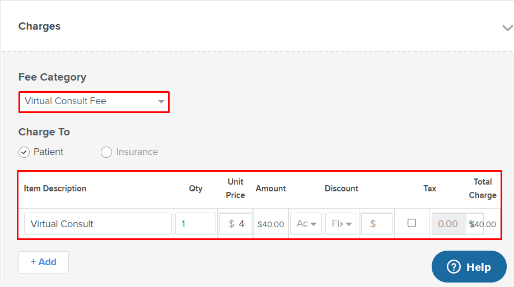The width and height of the screenshot is (514, 287).
Task: Open the Help widget
Action: 469,267
